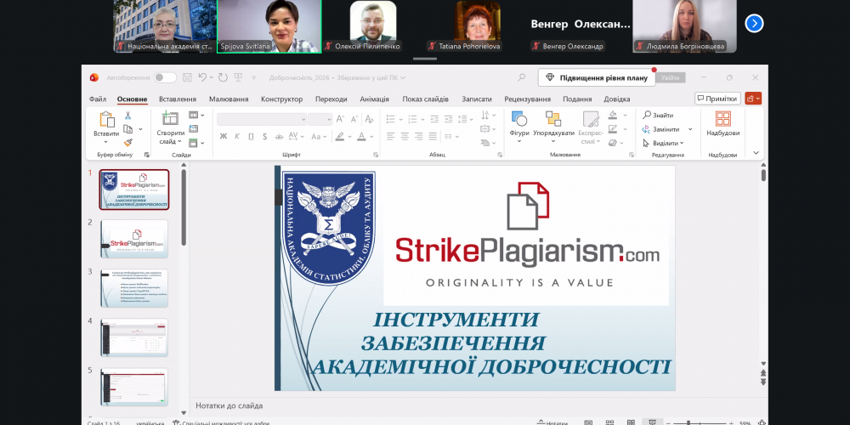
Task: Expand the Створити слайд dropdown arrow
Action: point(179,141)
